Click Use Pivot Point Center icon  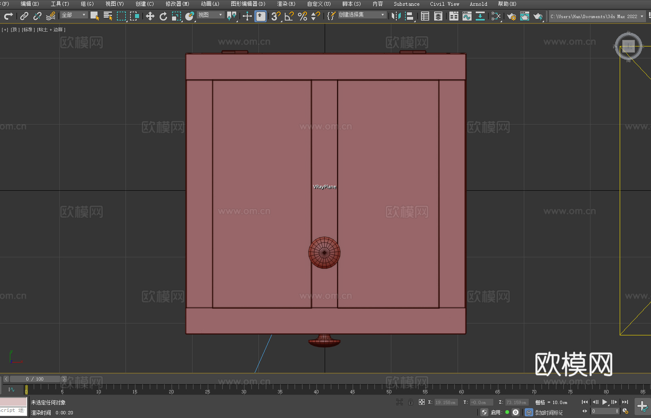coord(232,16)
